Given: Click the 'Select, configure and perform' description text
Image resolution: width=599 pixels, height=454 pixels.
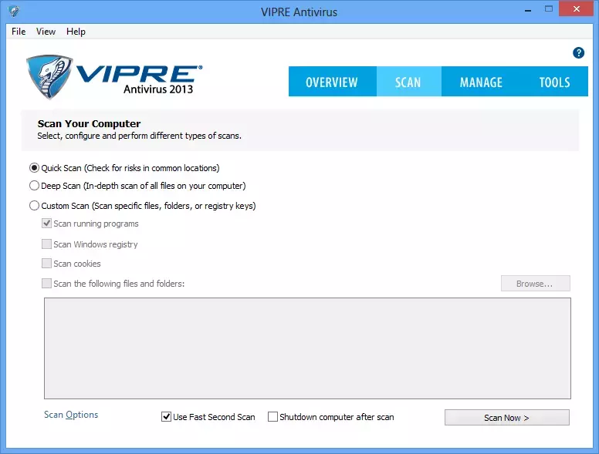Looking at the screenshot, I should (140, 136).
